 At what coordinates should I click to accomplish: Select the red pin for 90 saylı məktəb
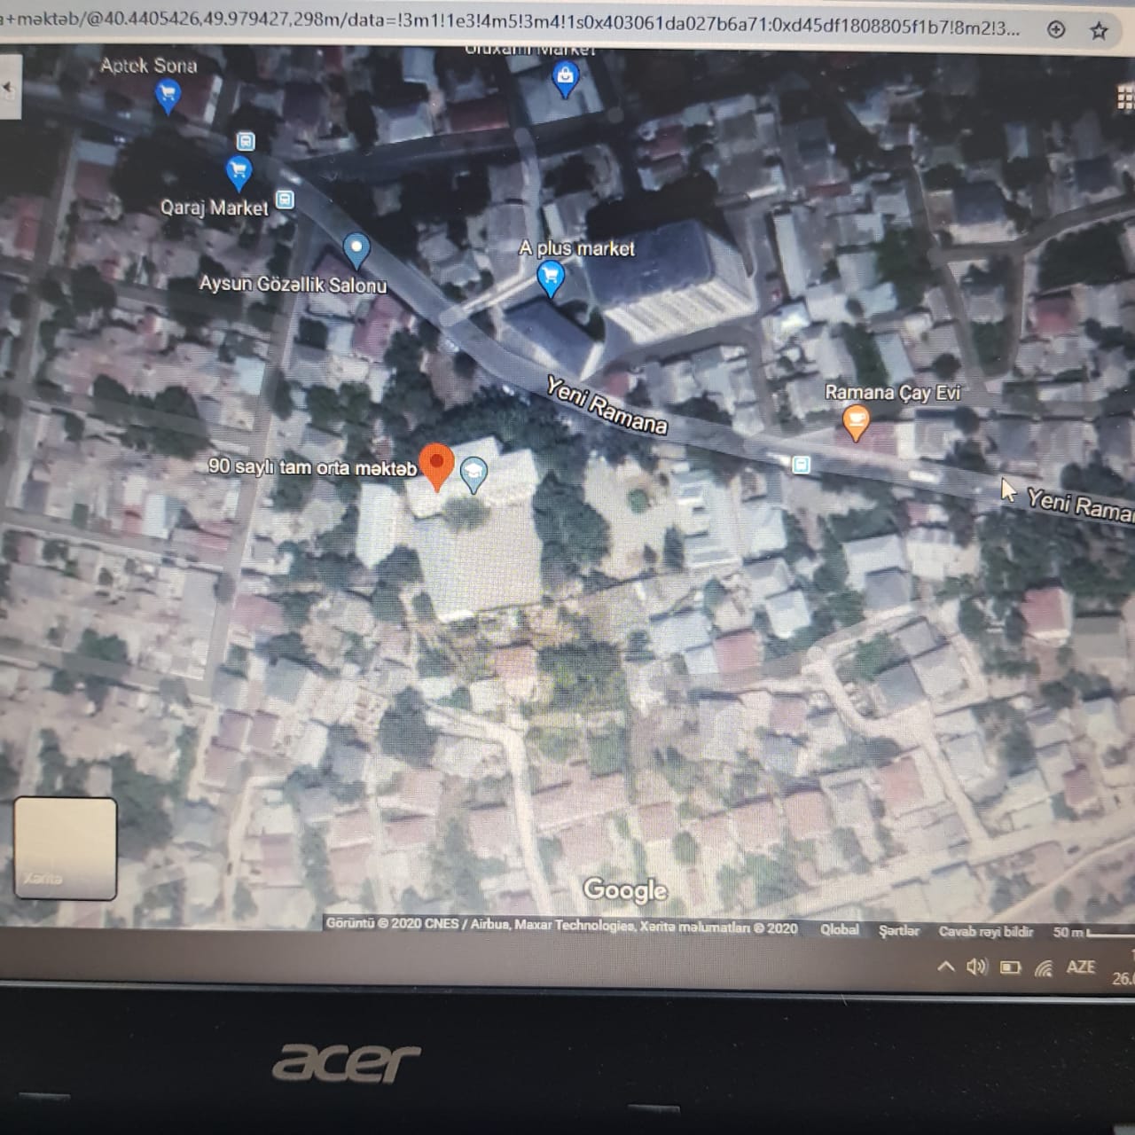(x=436, y=465)
